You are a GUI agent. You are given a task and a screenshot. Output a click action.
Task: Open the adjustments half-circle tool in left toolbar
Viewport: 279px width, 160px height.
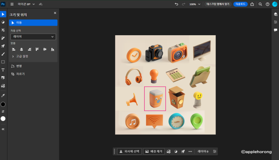click(3, 22)
